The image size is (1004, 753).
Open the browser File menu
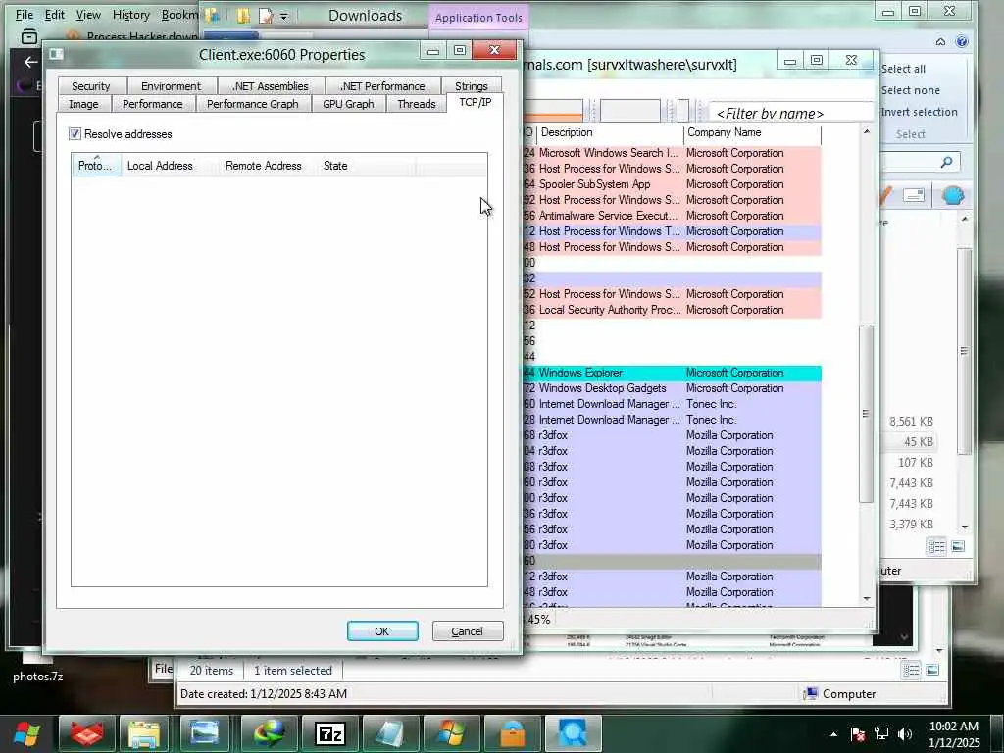pos(25,14)
